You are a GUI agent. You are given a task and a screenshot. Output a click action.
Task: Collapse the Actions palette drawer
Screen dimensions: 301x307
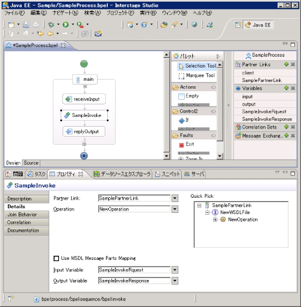[213, 87]
